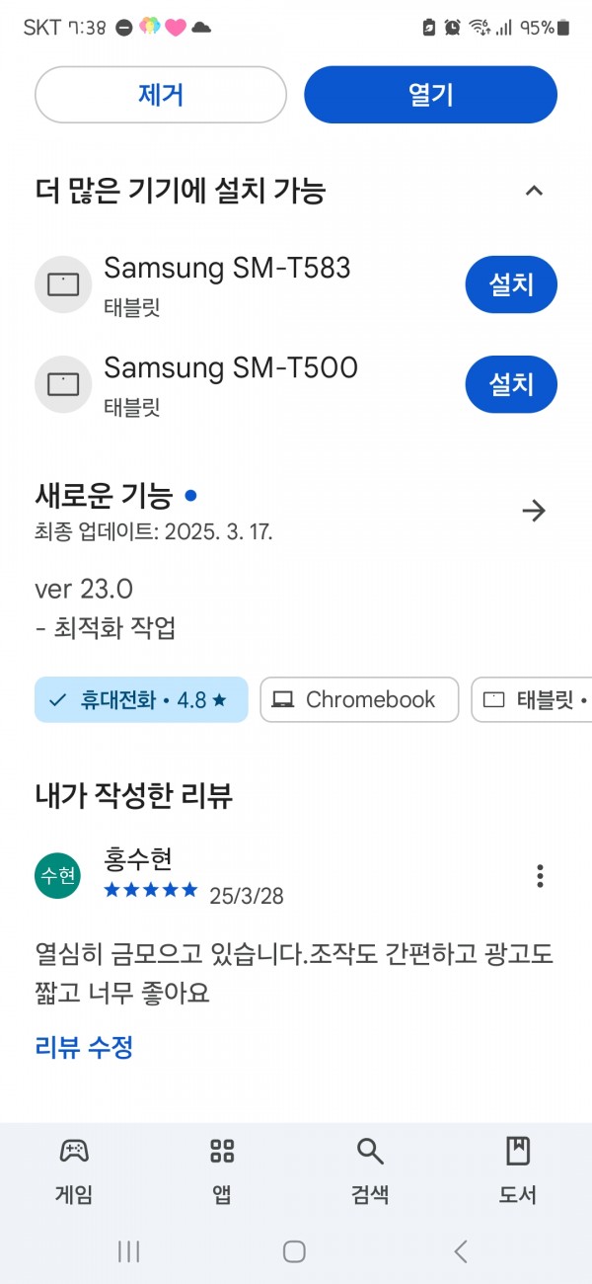The height and width of the screenshot is (1284, 592).
Task: Select the Chromebook device chip
Action: (x=359, y=699)
